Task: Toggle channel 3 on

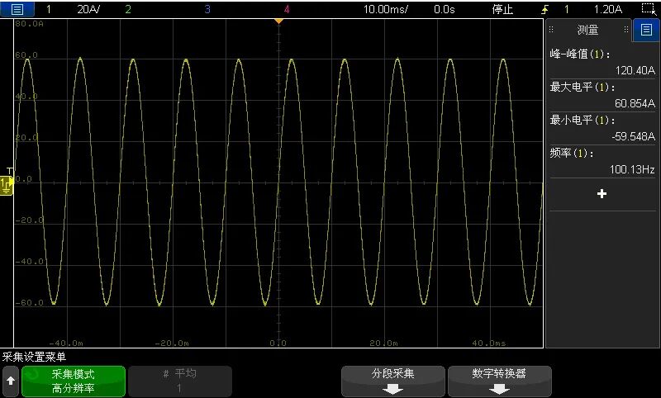Action: [207, 10]
